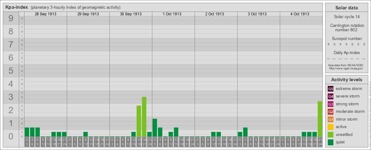Click the Kp scale number 7
Screen dimensions: 371x150
11,44
